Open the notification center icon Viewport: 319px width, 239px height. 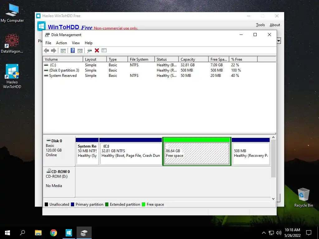(x=309, y=233)
